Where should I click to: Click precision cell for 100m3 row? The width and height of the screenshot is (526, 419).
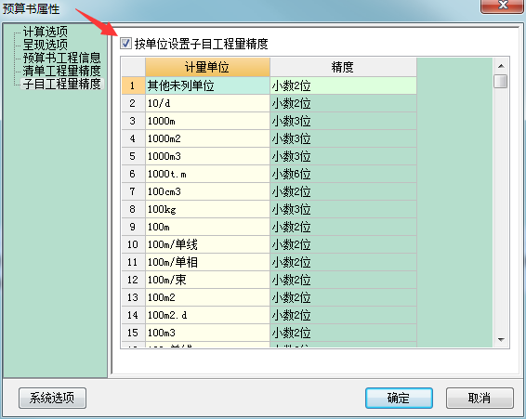click(x=343, y=333)
